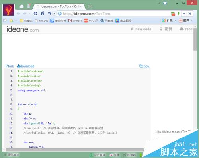Image resolution: width=199 pixels, height=158 pixels.
Task: Open the 翻译 translate button
Action: (184, 20)
